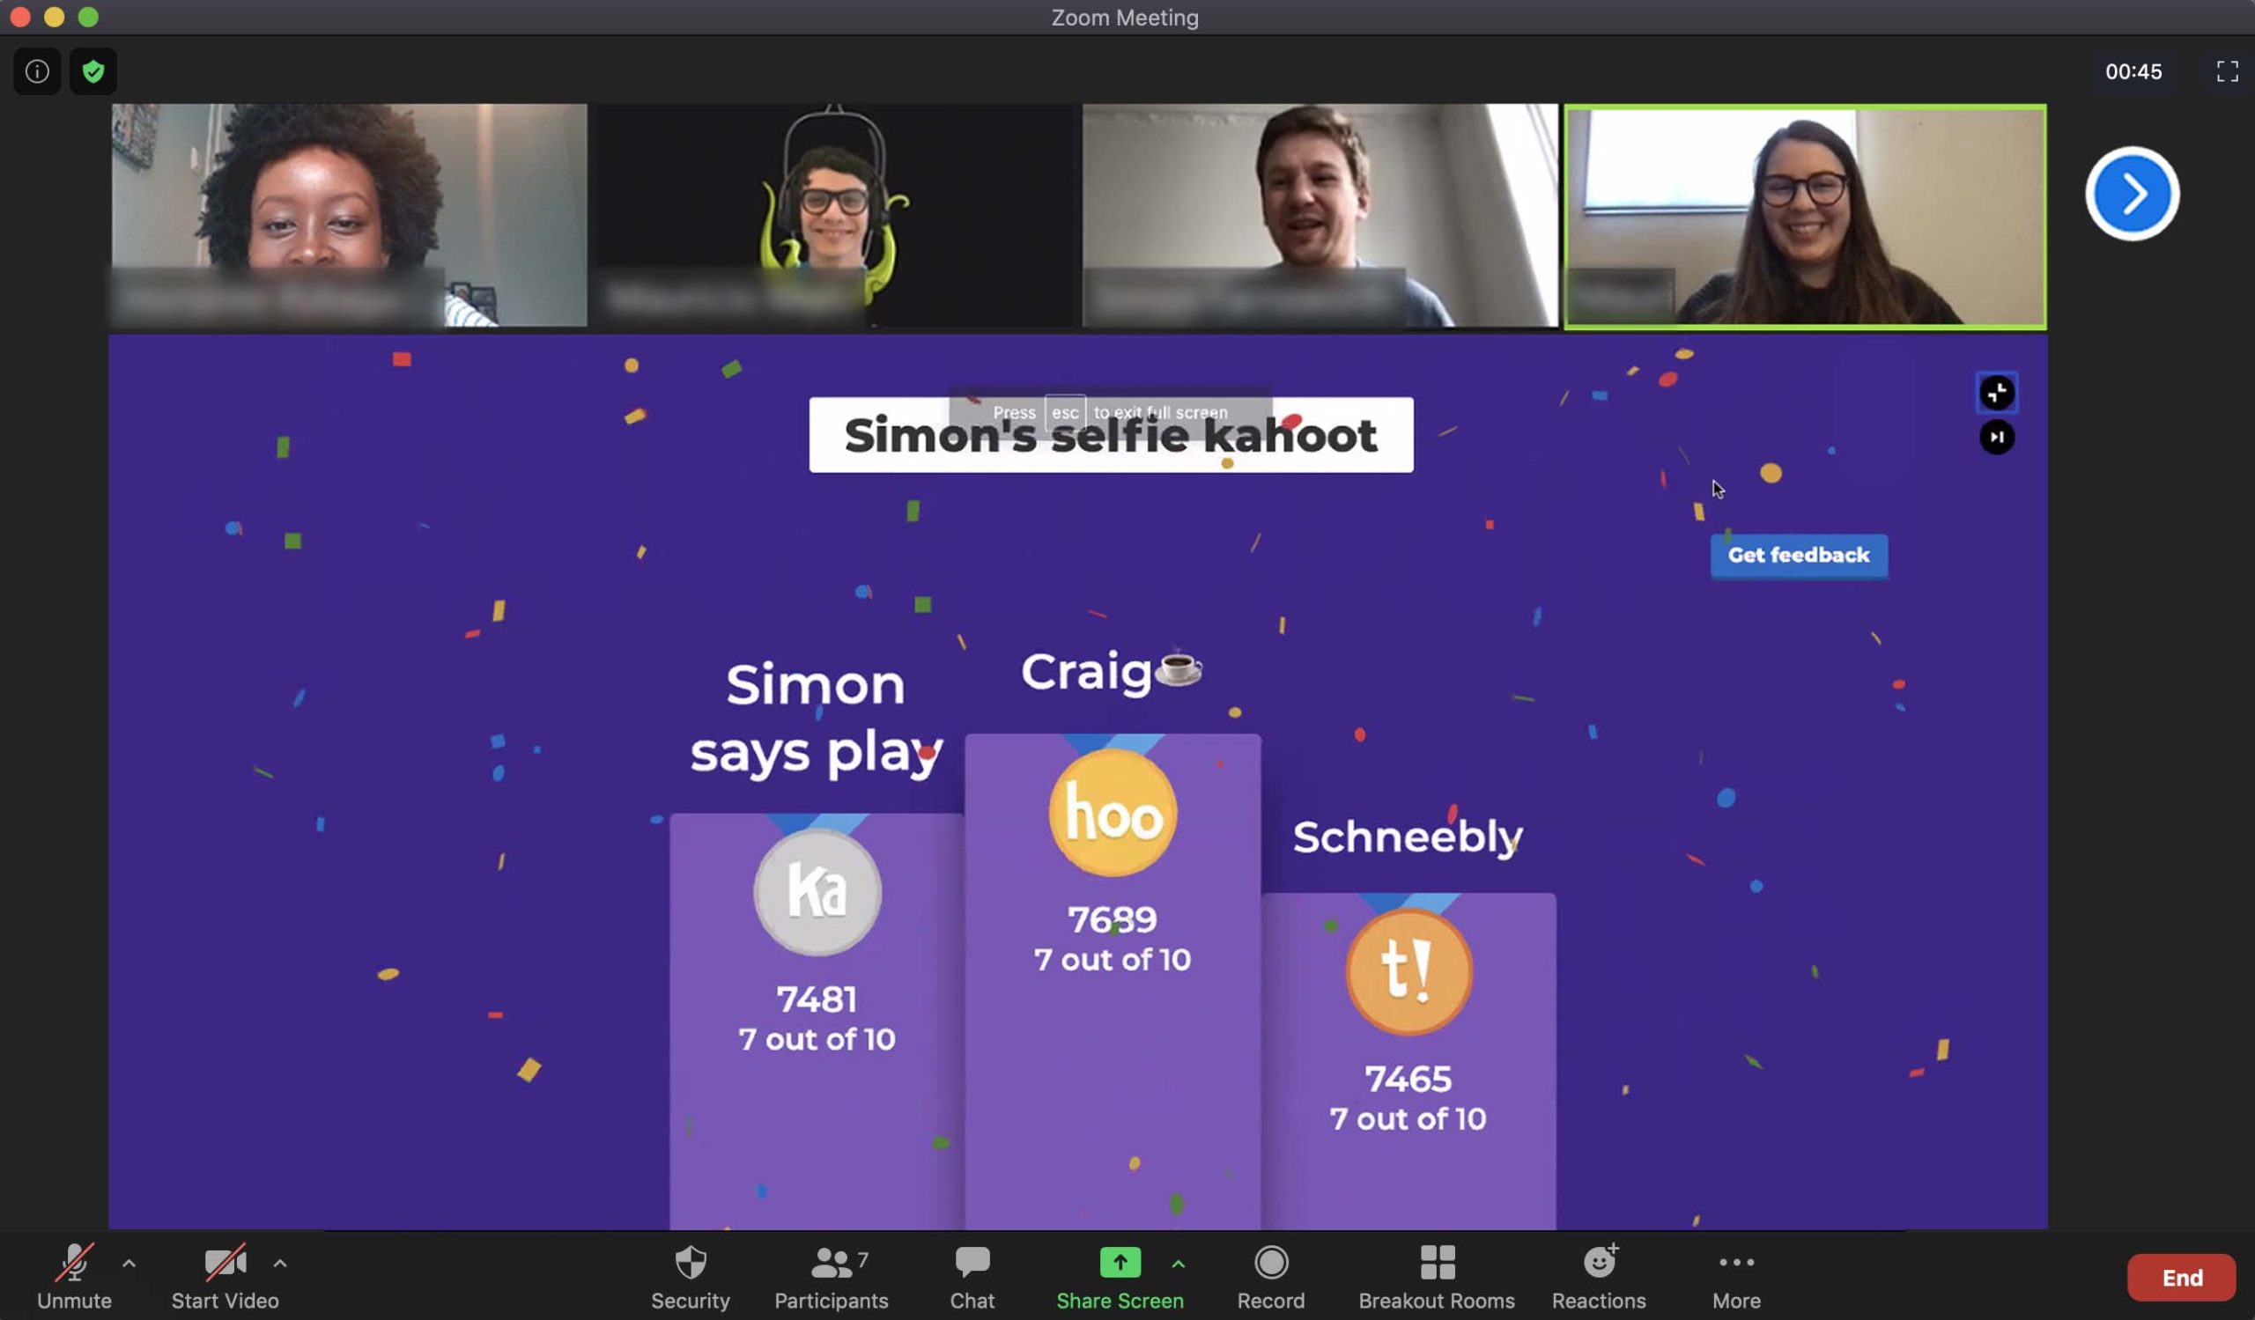Select the next arrow navigation button
The width and height of the screenshot is (2255, 1320).
(2131, 192)
